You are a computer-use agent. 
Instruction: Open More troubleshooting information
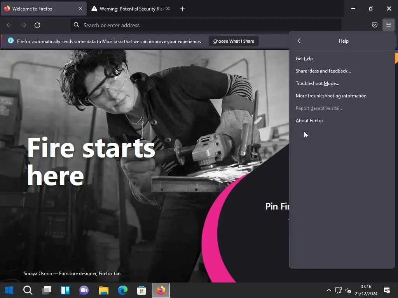click(x=342, y=96)
